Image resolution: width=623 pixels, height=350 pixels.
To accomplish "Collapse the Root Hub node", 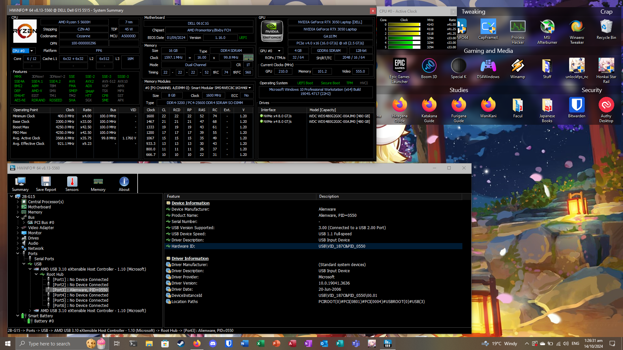I will [x=36, y=274].
